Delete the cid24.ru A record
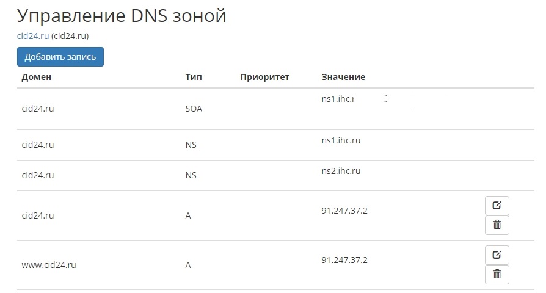 497,225
